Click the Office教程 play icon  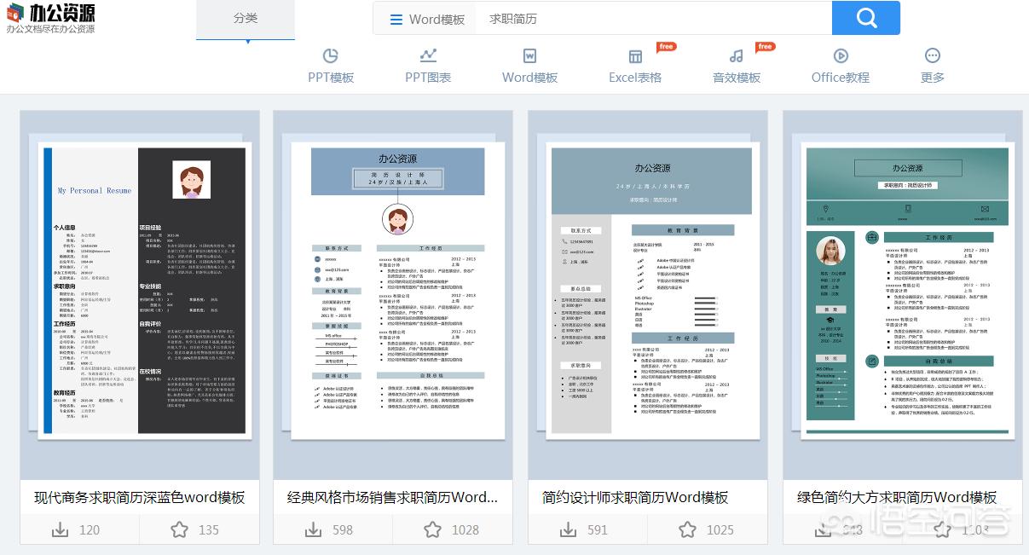click(x=841, y=56)
